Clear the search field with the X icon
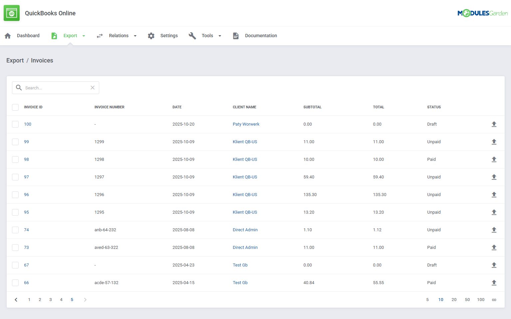511x319 pixels. pyautogui.click(x=93, y=88)
